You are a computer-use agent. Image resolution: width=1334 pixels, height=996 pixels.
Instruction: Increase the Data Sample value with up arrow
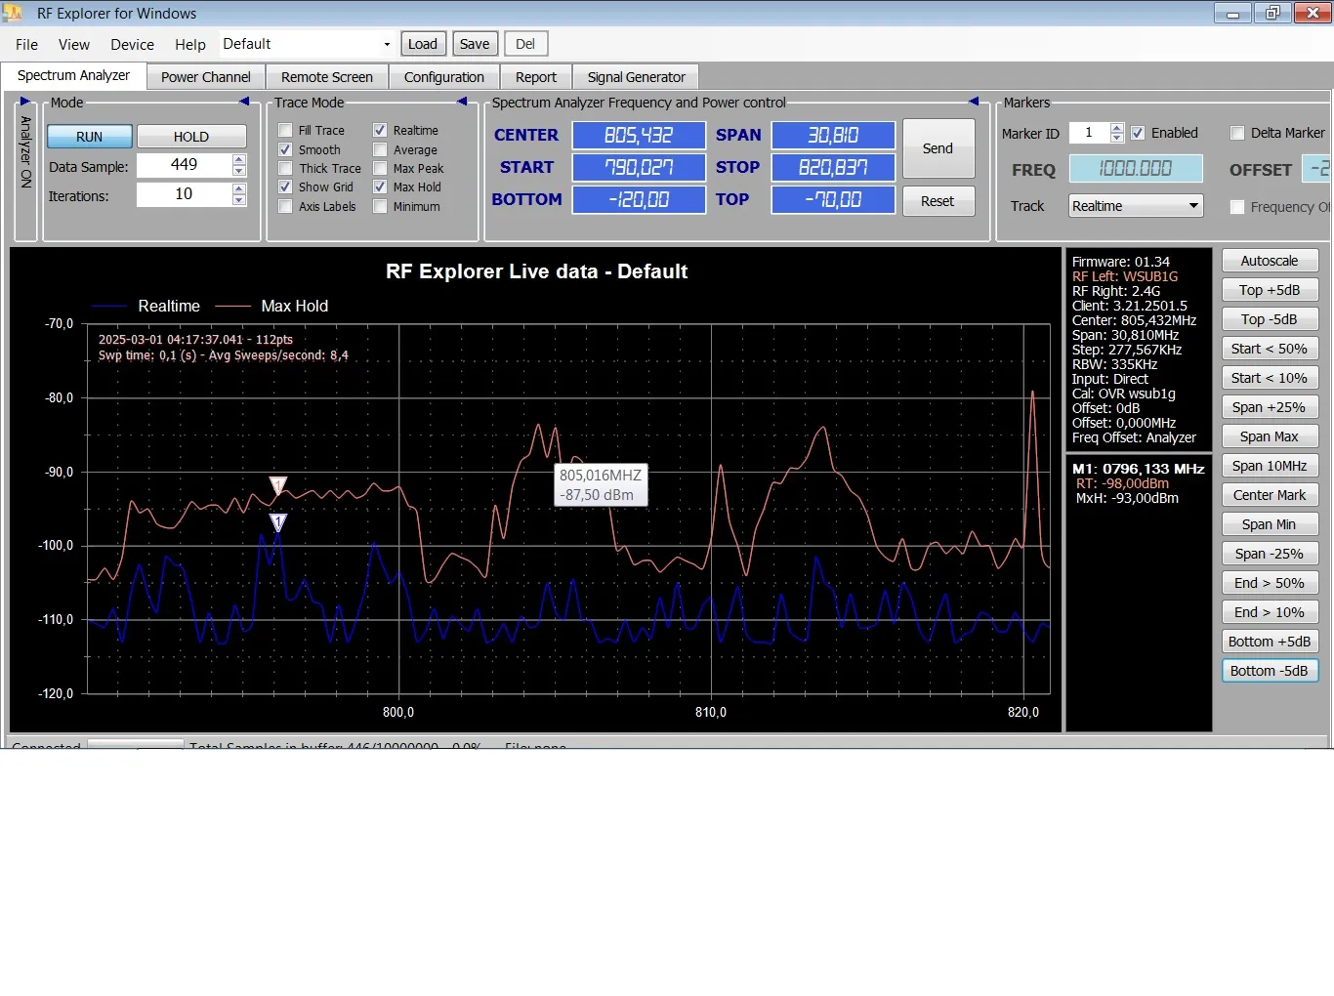tap(239, 160)
